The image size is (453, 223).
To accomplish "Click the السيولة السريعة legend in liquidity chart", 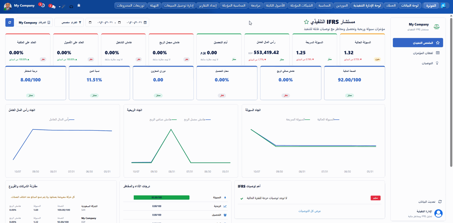I will pyautogui.click(x=298, y=119).
